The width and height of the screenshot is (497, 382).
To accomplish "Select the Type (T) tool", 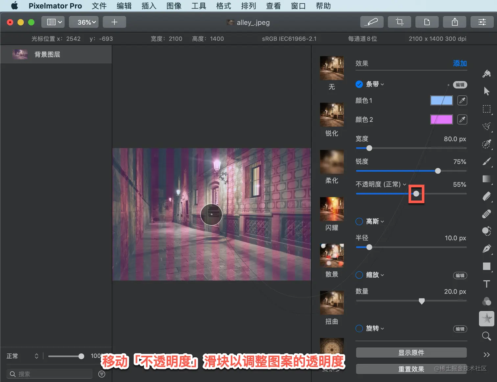I will tap(486, 284).
